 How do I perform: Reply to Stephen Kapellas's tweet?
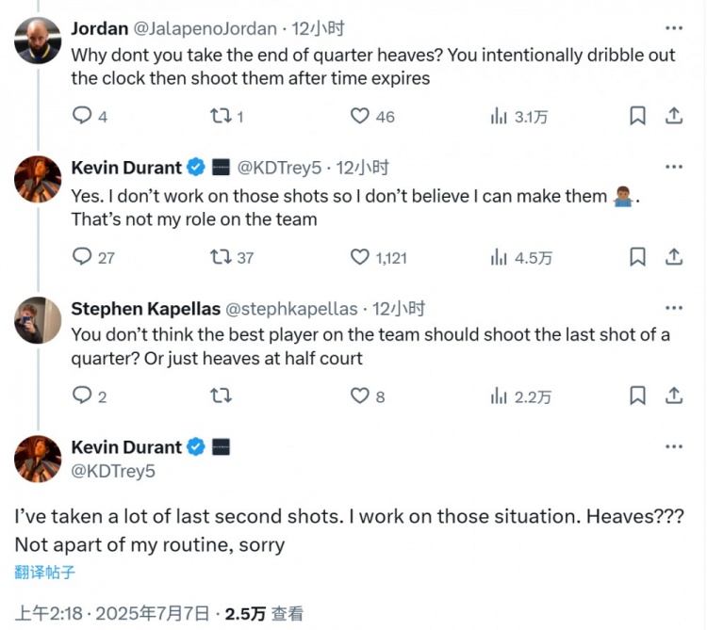(82, 396)
